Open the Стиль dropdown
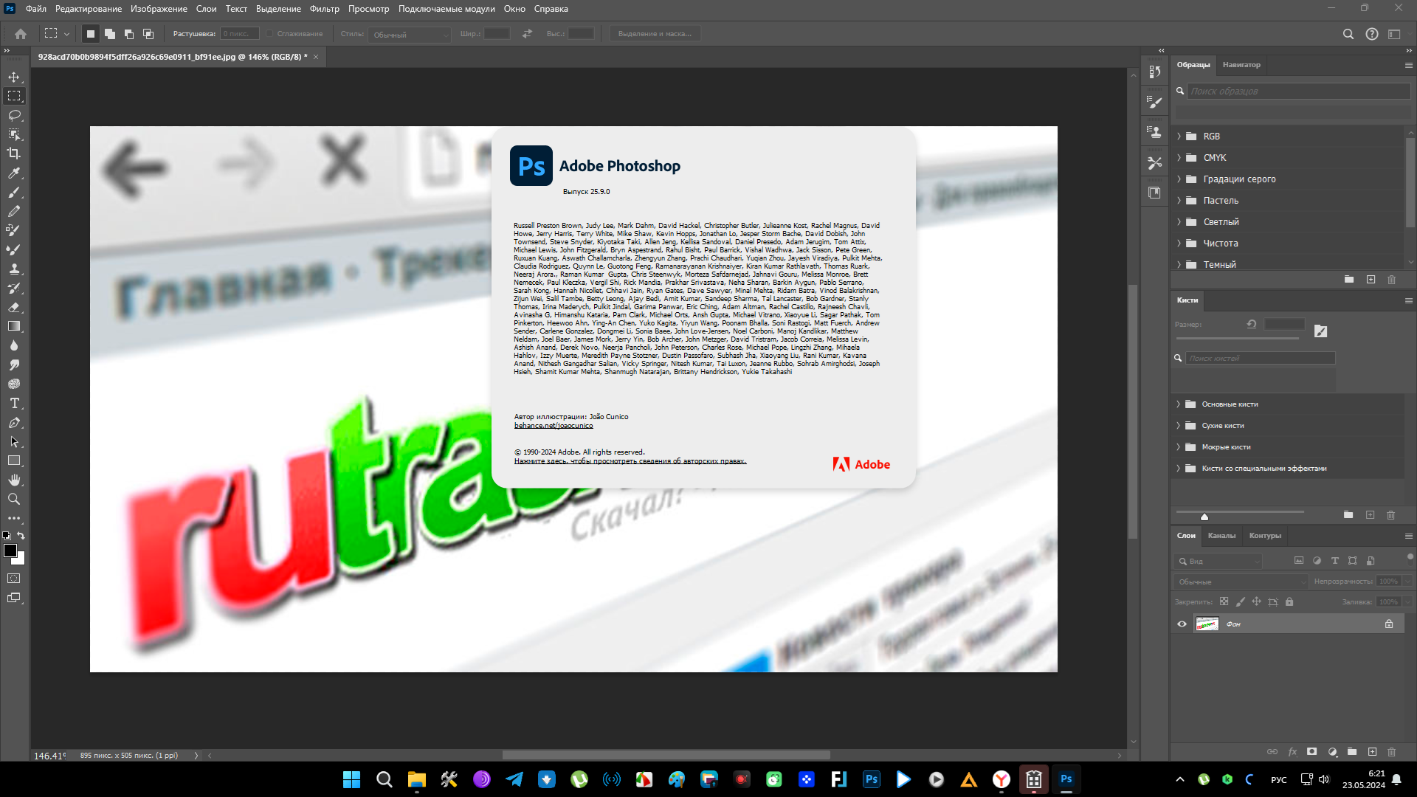1417x797 pixels. (410, 35)
